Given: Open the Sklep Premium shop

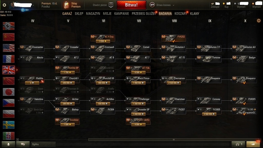Looking at the screenshot, I should [72, 5].
